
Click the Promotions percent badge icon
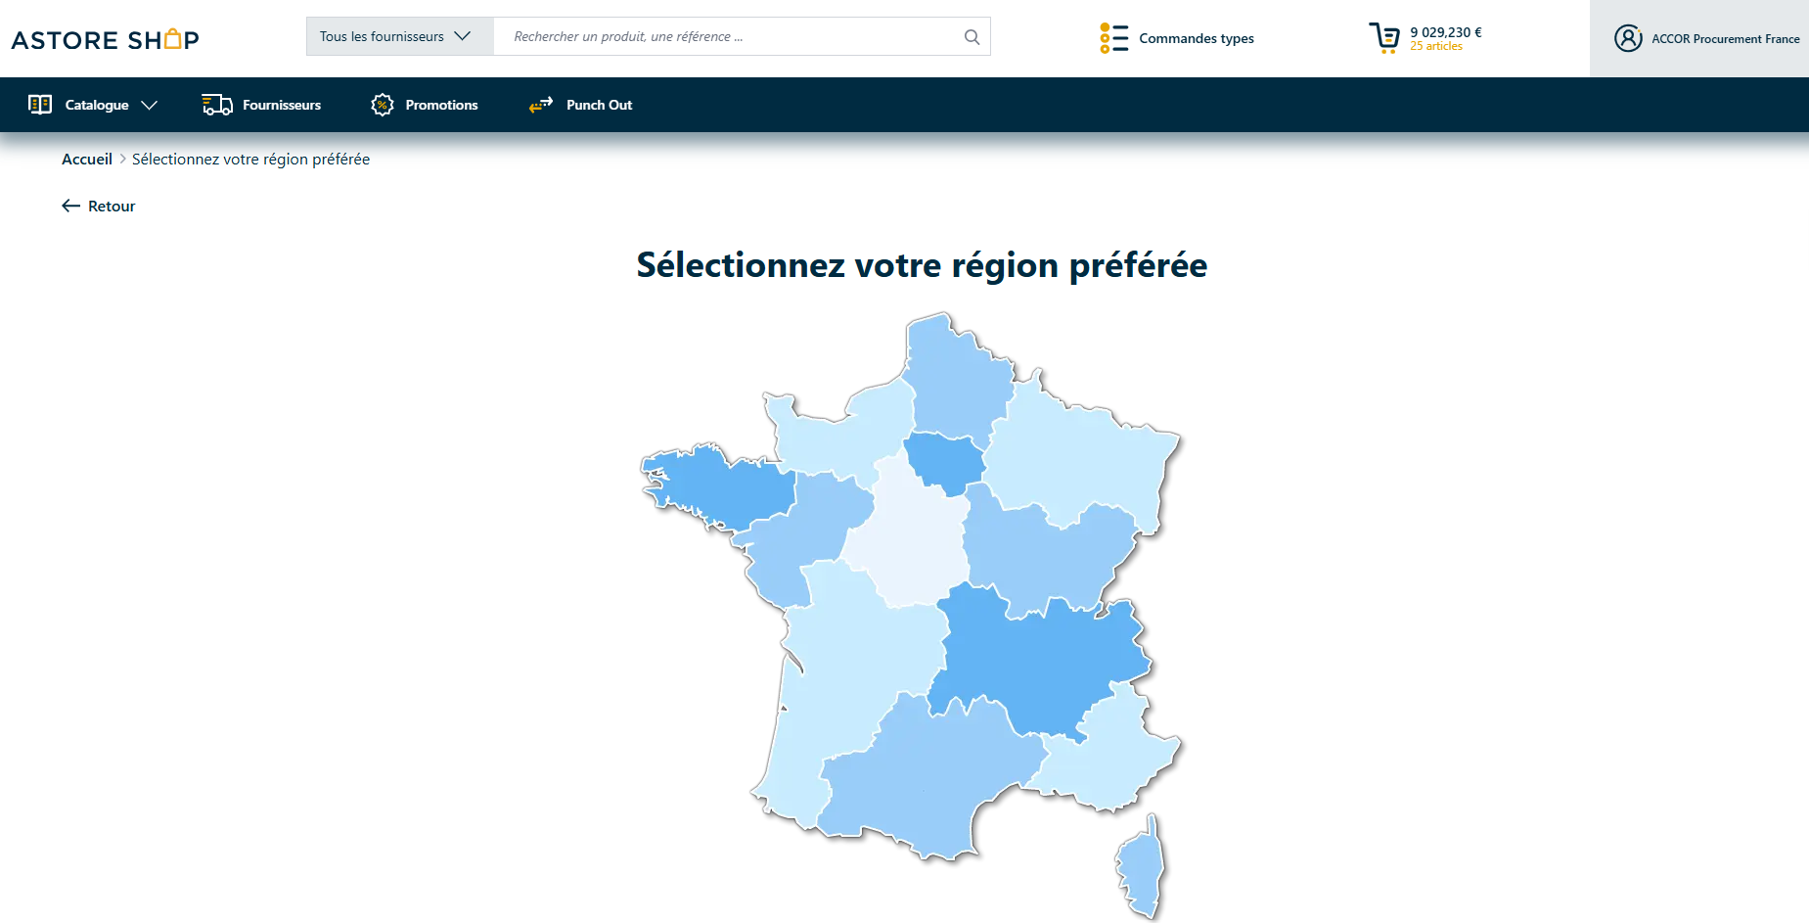click(x=383, y=105)
